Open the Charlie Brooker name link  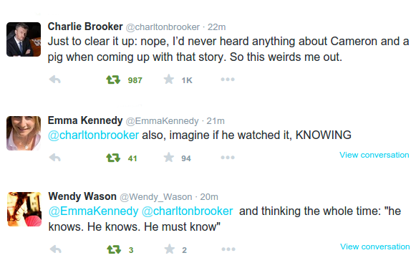pos(85,27)
